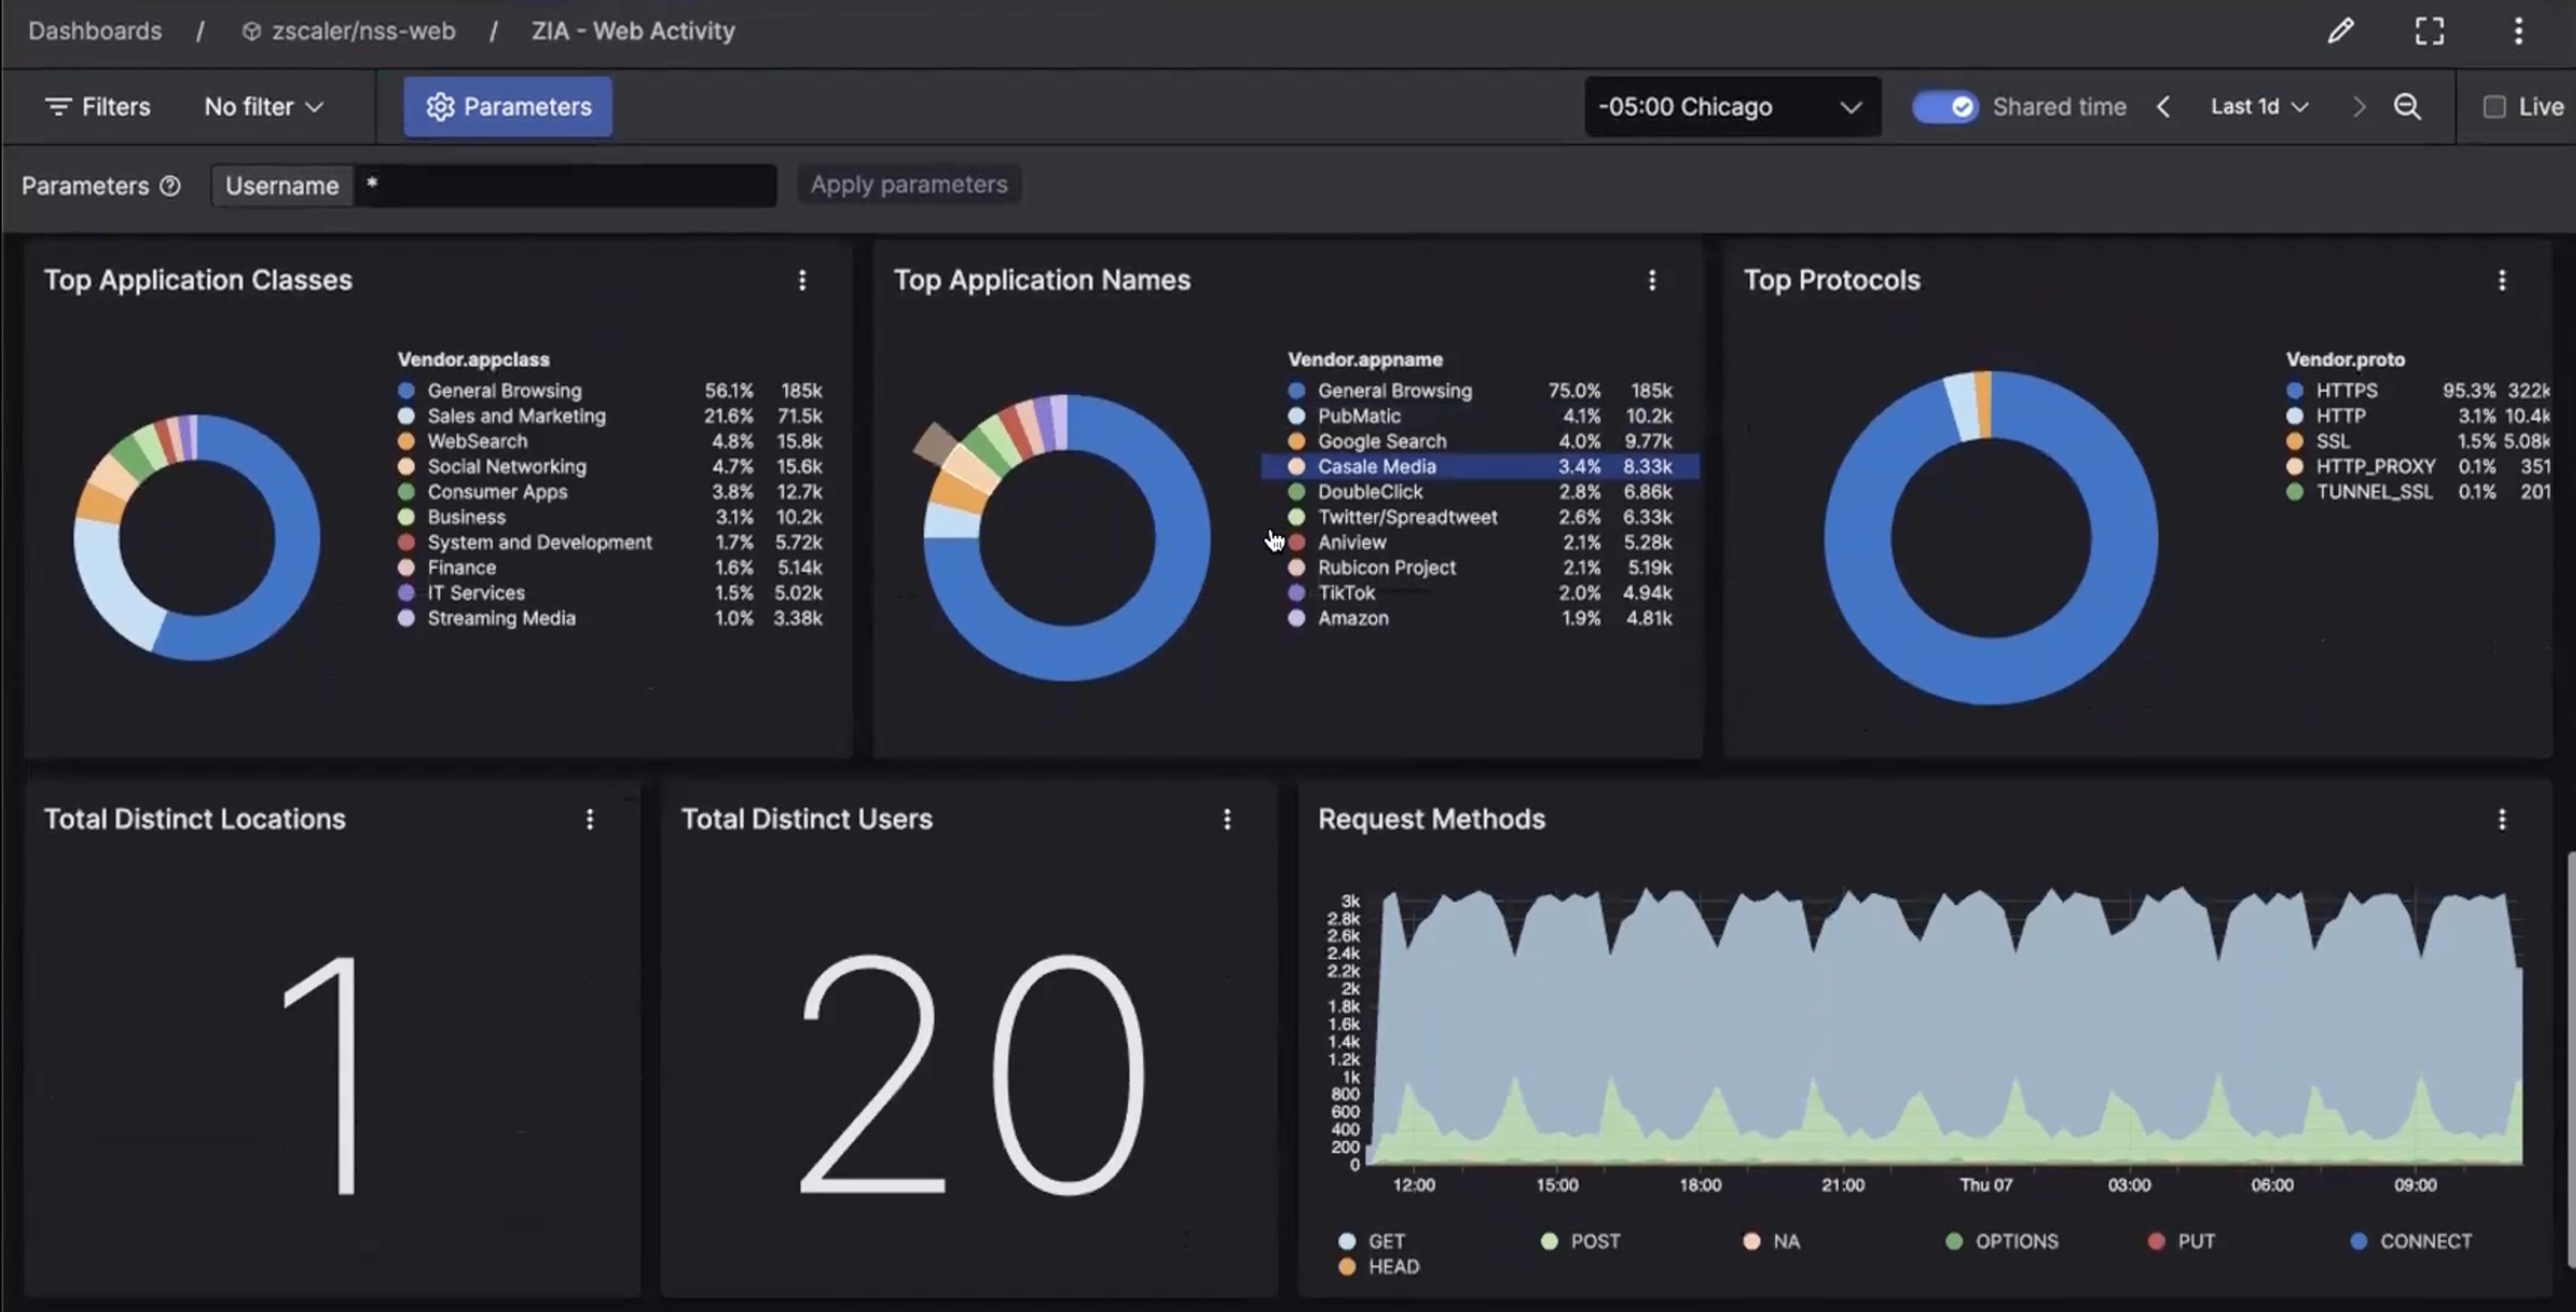Click the Parameters help question mark icon
Viewport: 2576px width, 1312px height.
(x=170, y=186)
